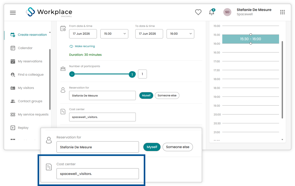This screenshot has height=186, width=295.
Task: Open the apps grid launcher
Action: click(x=282, y=12)
